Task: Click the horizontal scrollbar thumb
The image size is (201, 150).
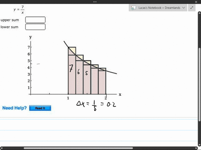Action: click(x=78, y=148)
